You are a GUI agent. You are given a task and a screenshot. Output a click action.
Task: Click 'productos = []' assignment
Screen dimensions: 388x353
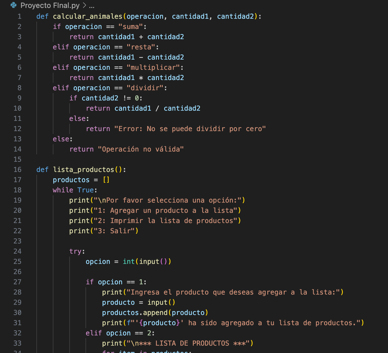(81, 180)
